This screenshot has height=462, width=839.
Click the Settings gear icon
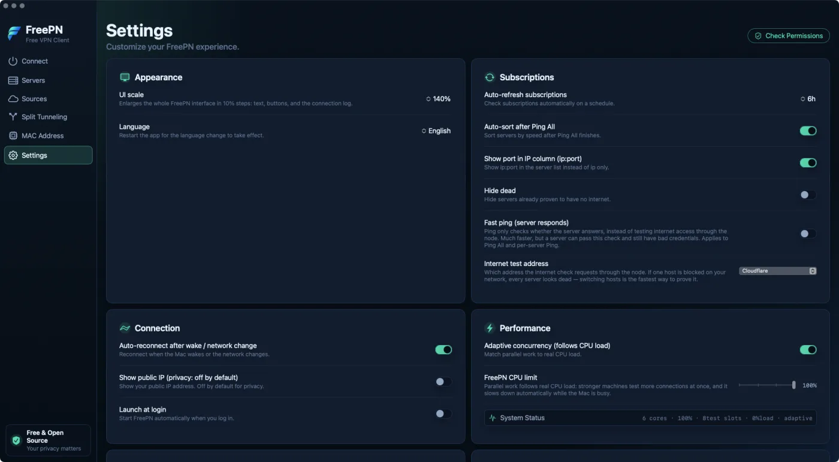pos(13,155)
